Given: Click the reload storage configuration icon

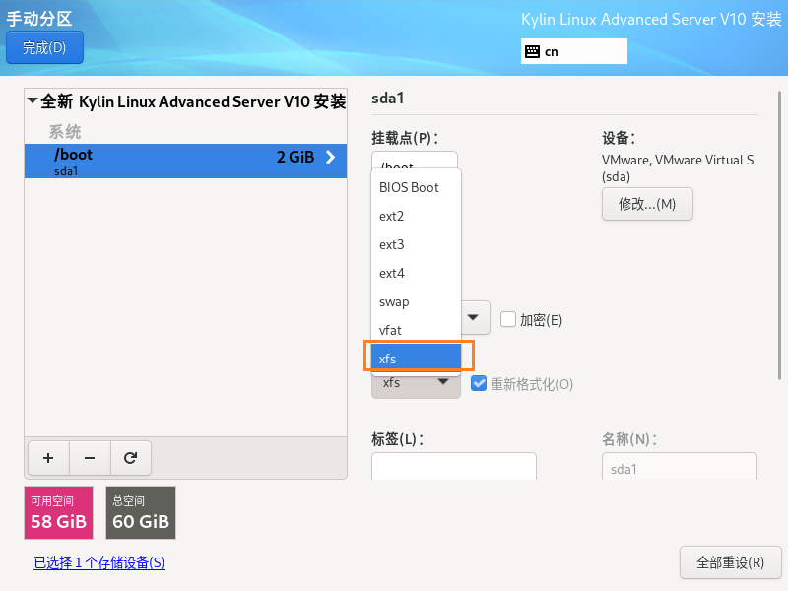Looking at the screenshot, I should point(130,457).
